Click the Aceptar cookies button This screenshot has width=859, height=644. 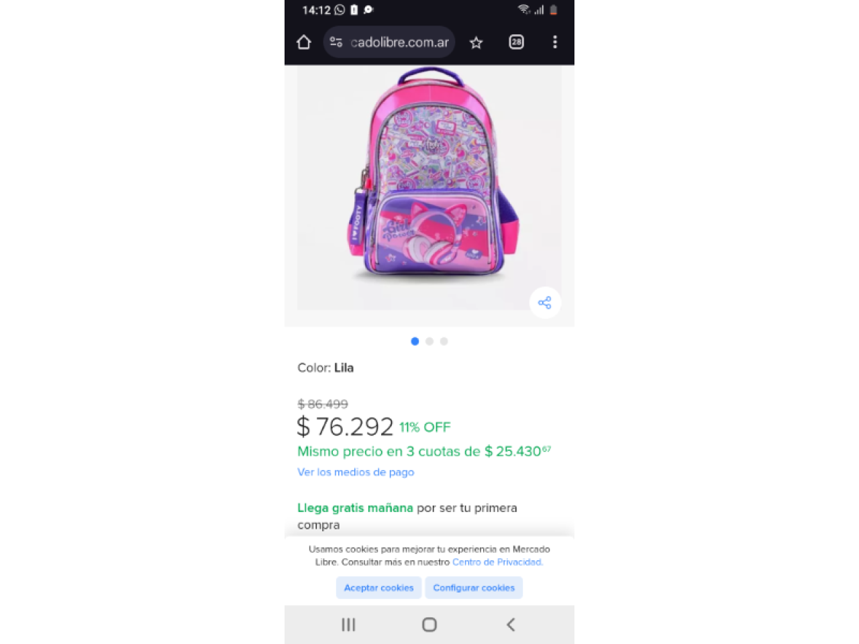[378, 588]
